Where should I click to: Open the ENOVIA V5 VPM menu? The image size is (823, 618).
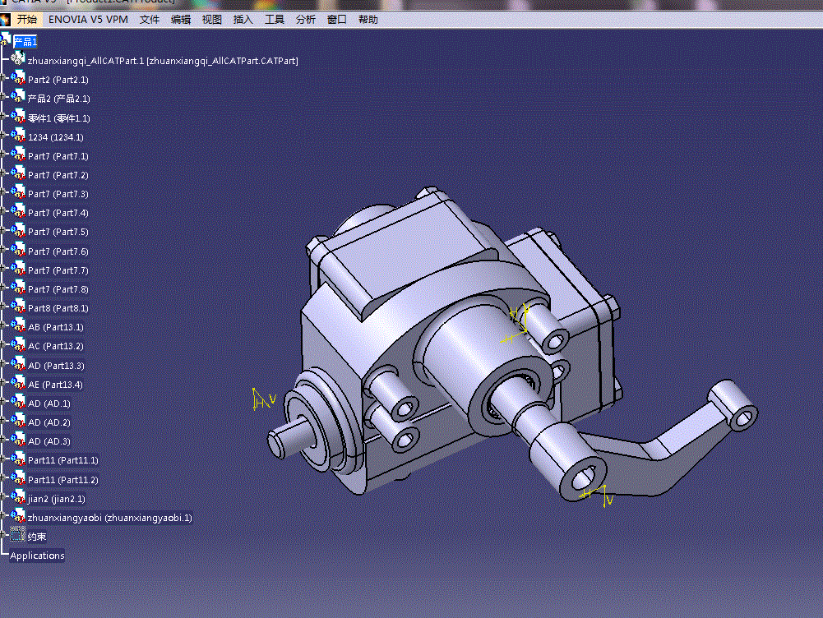click(88, 20)
